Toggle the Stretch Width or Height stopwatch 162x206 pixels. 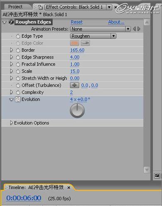pyautogui.click(x=18, y=79)
